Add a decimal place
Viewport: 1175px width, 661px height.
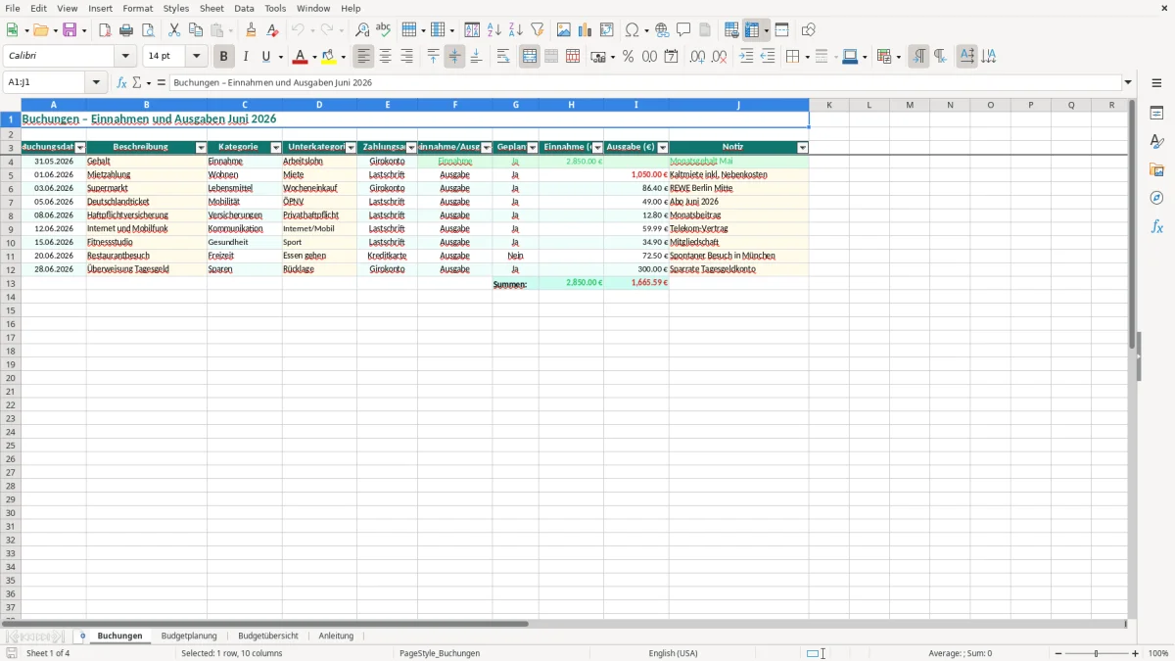tap(697, 57)
